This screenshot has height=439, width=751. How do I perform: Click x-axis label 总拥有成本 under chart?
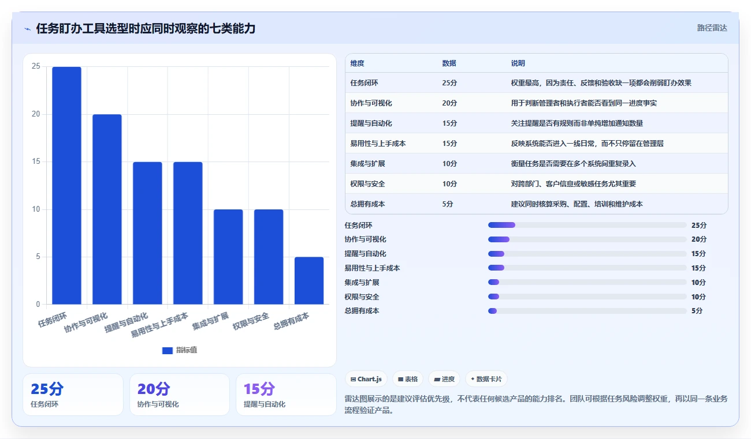tap(292, 321)
